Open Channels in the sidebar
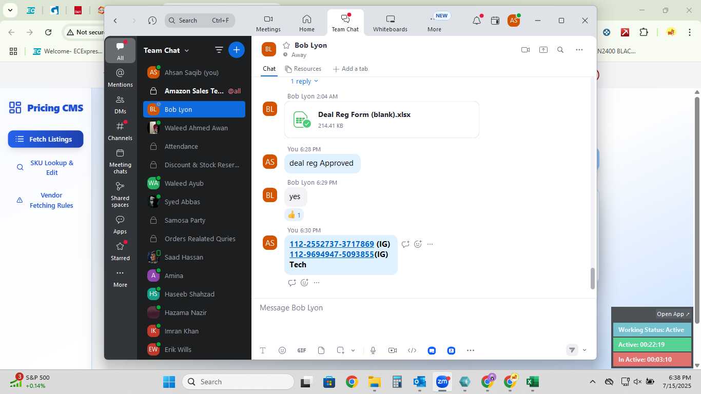701x394 pixels. (x=120, y=131)
